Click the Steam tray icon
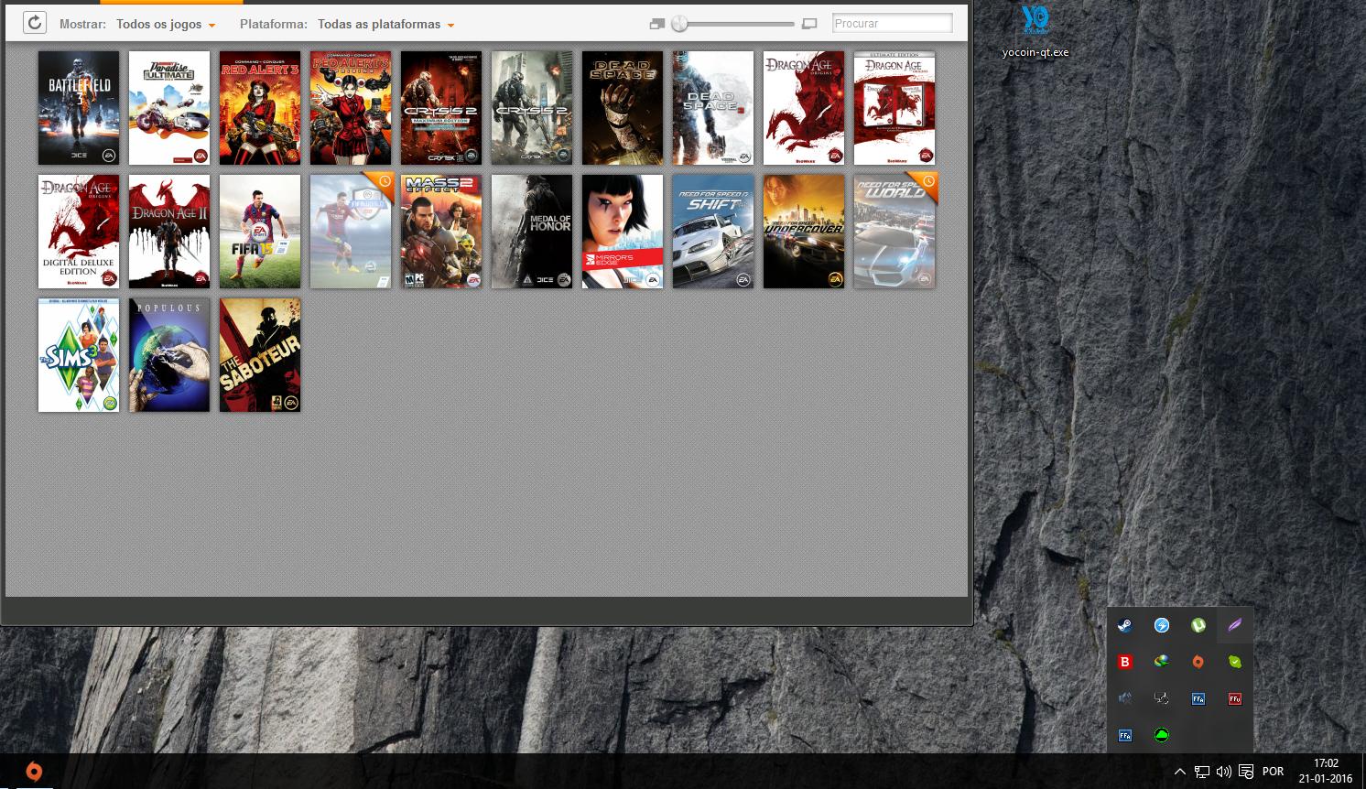1366x789 pixels. pos(1125,626)
